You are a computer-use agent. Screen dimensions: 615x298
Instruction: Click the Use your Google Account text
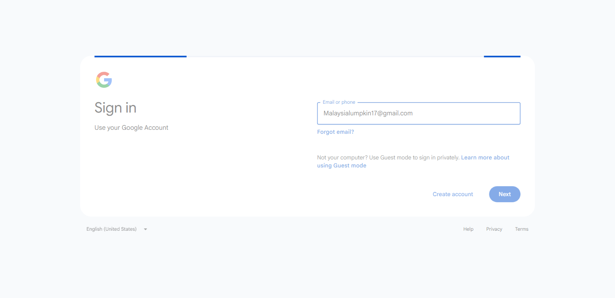pyautogui.click(x=131, y=128)
